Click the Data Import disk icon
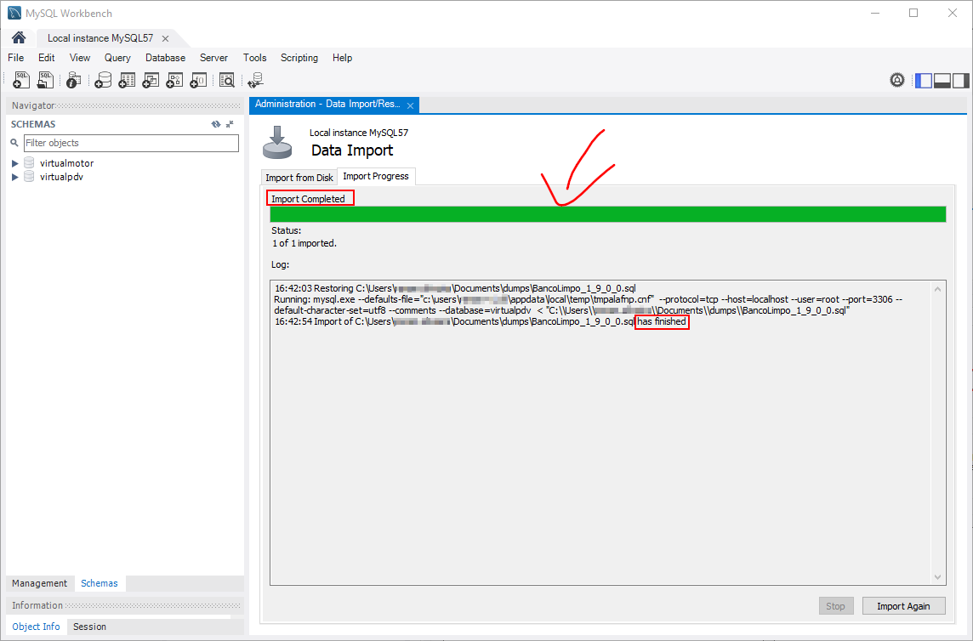 tap(277, 142)
